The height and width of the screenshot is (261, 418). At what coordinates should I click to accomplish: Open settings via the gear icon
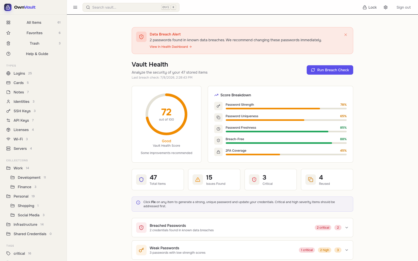(x=386, y=7)
